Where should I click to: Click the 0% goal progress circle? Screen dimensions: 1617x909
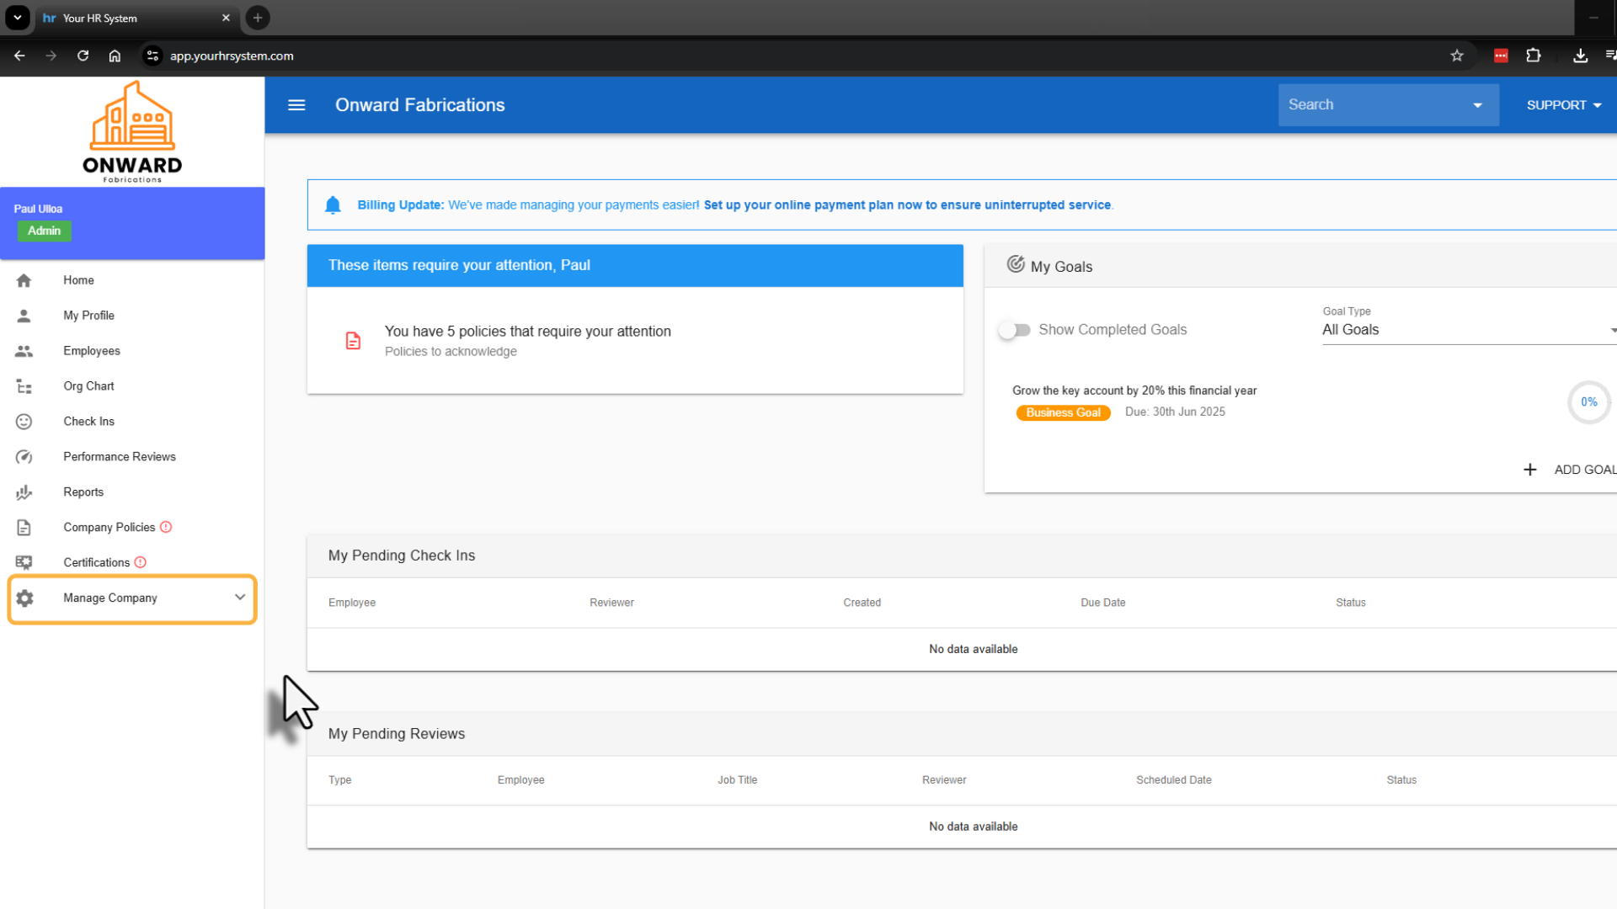(x=1588, y=402)
